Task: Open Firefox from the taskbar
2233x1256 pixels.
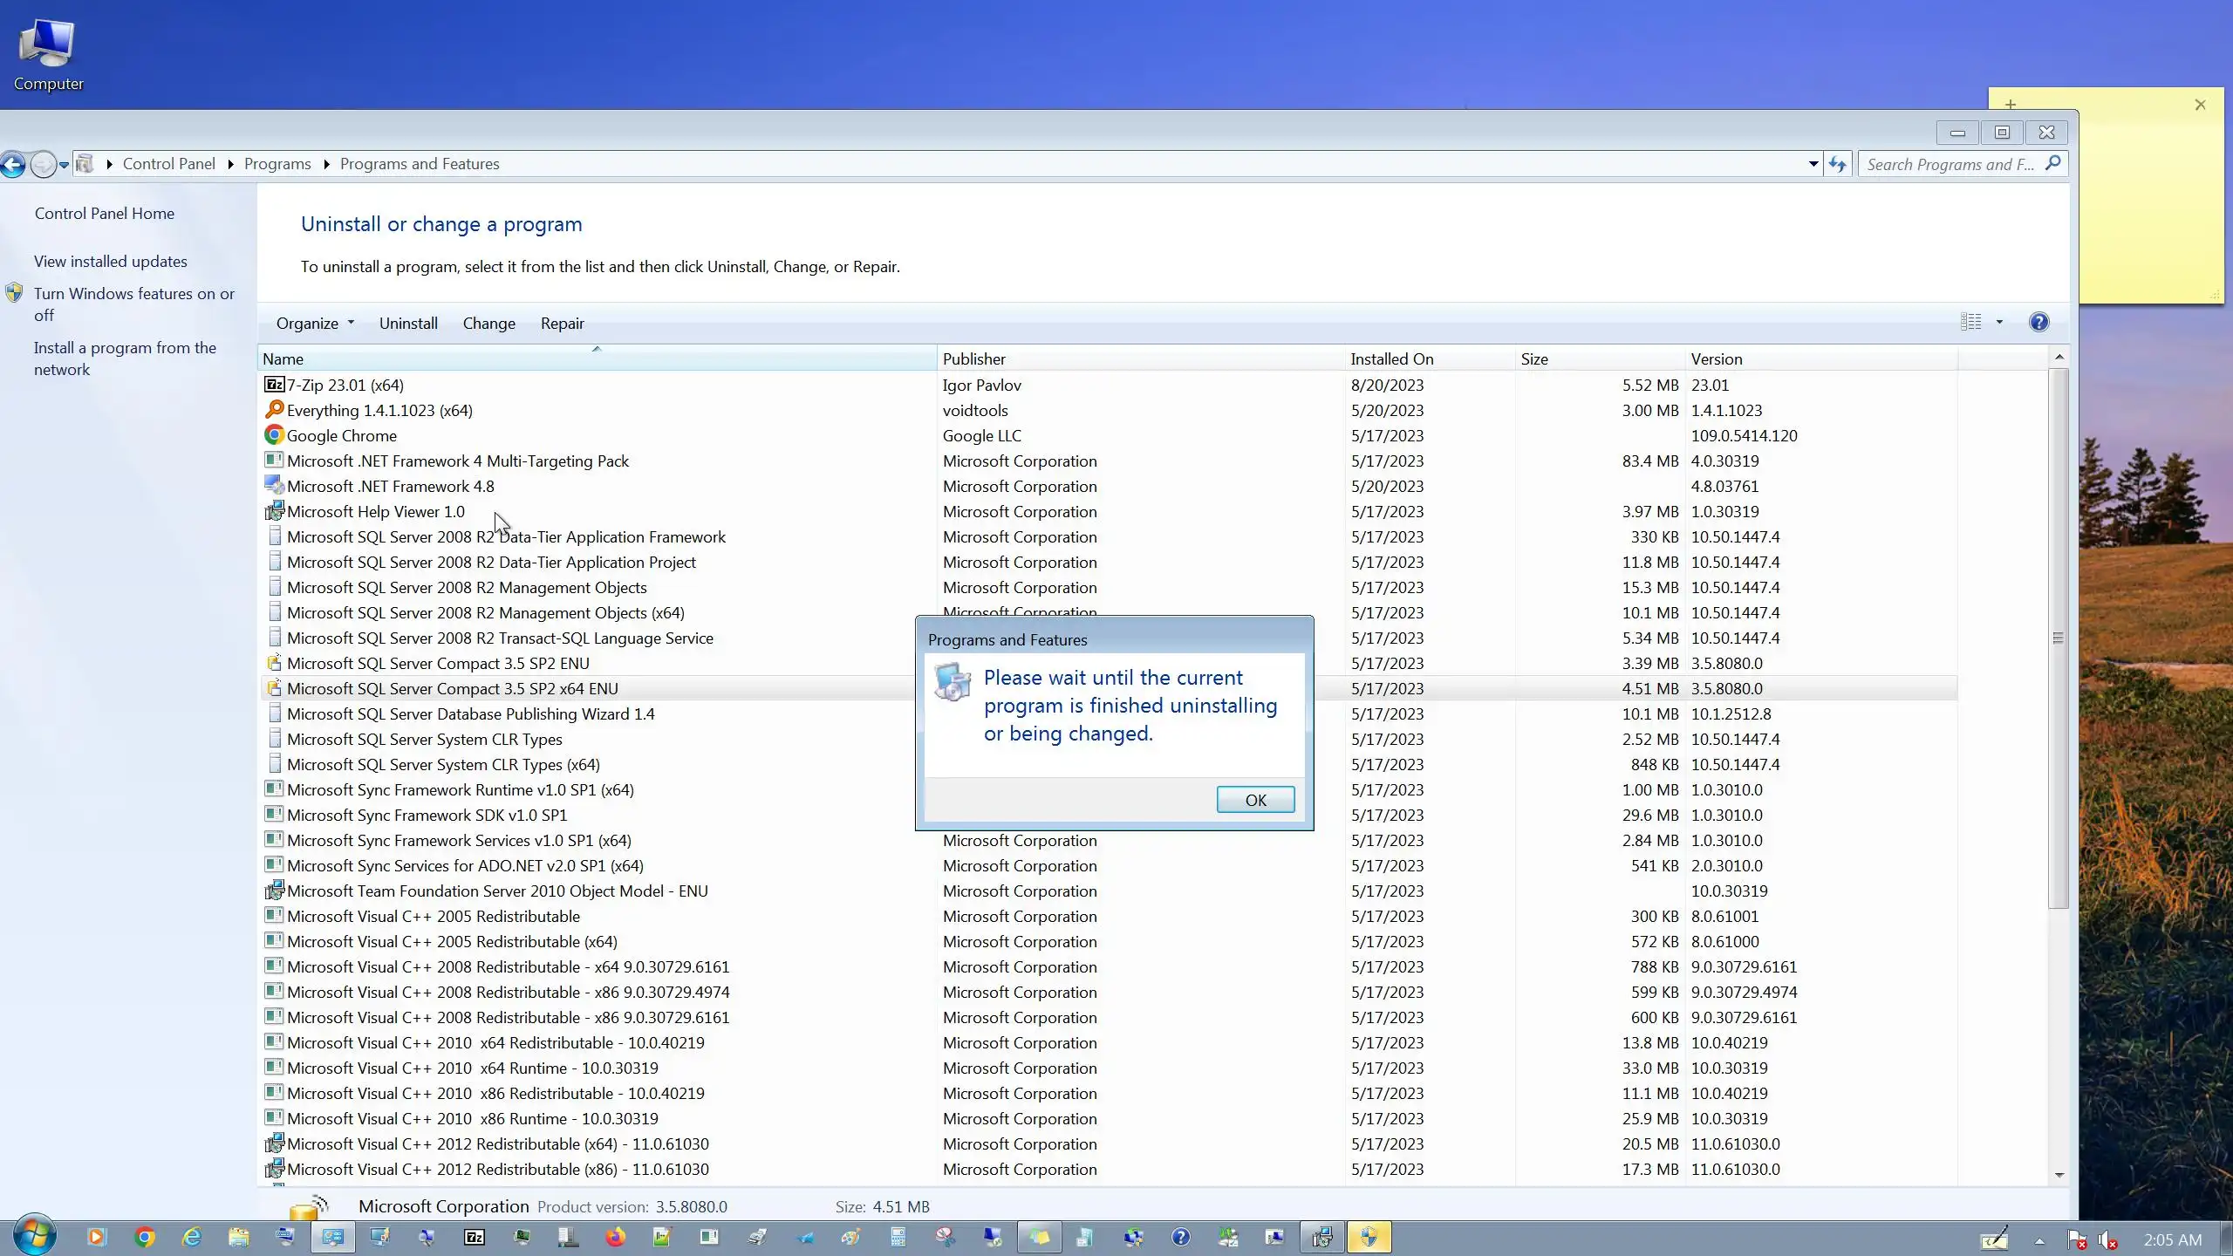Action: tap(615, 1237)
